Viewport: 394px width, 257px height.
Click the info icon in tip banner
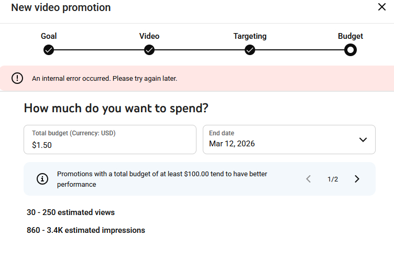point(42,179)
